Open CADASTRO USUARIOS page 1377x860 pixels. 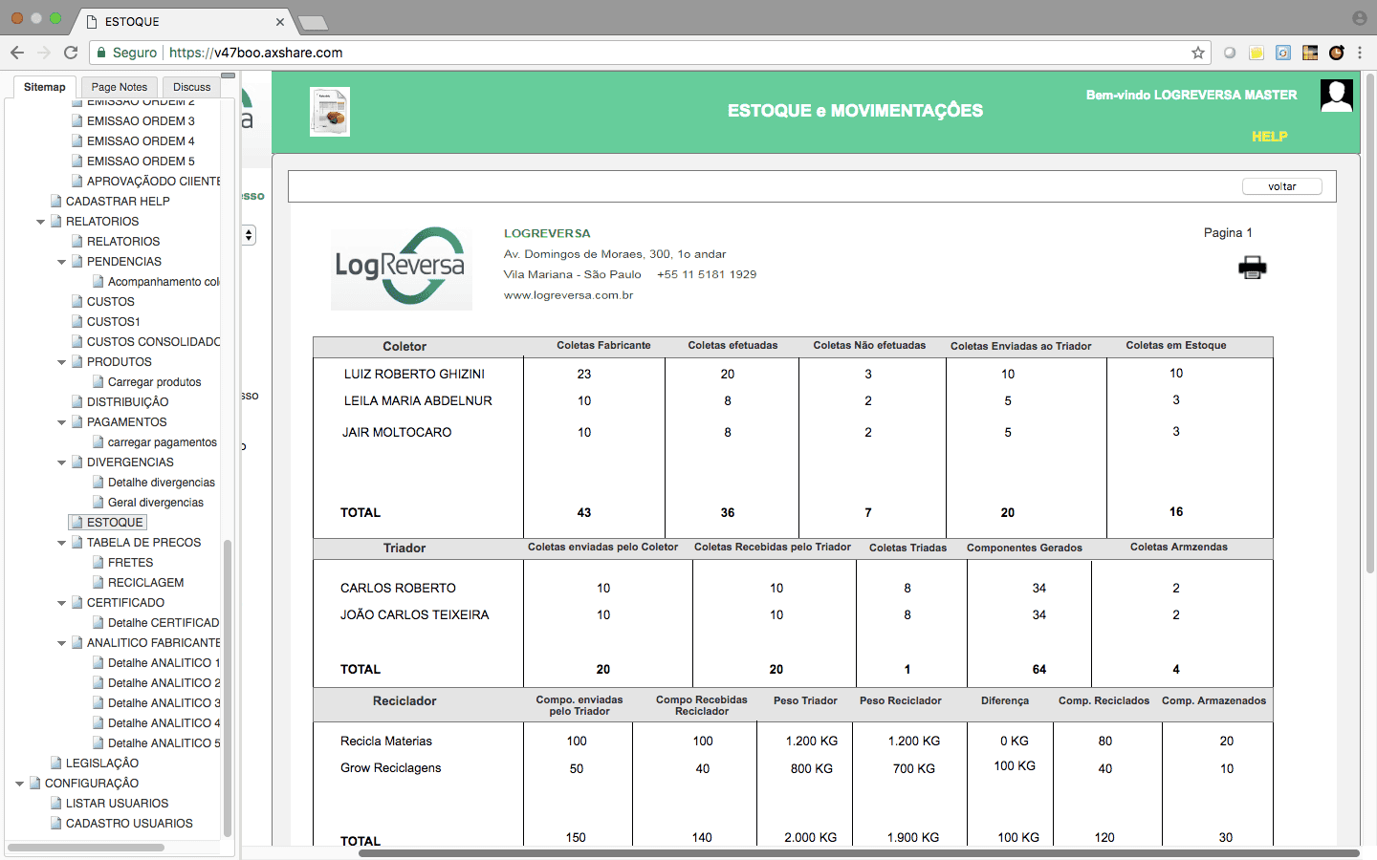point(129,824)
